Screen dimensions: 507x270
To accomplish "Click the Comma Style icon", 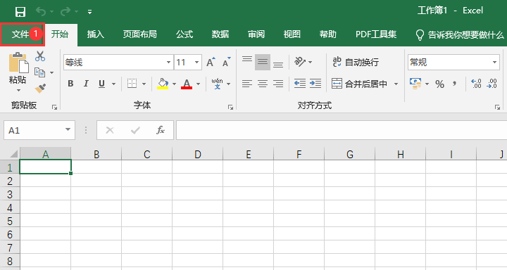I will pos(455,84).
